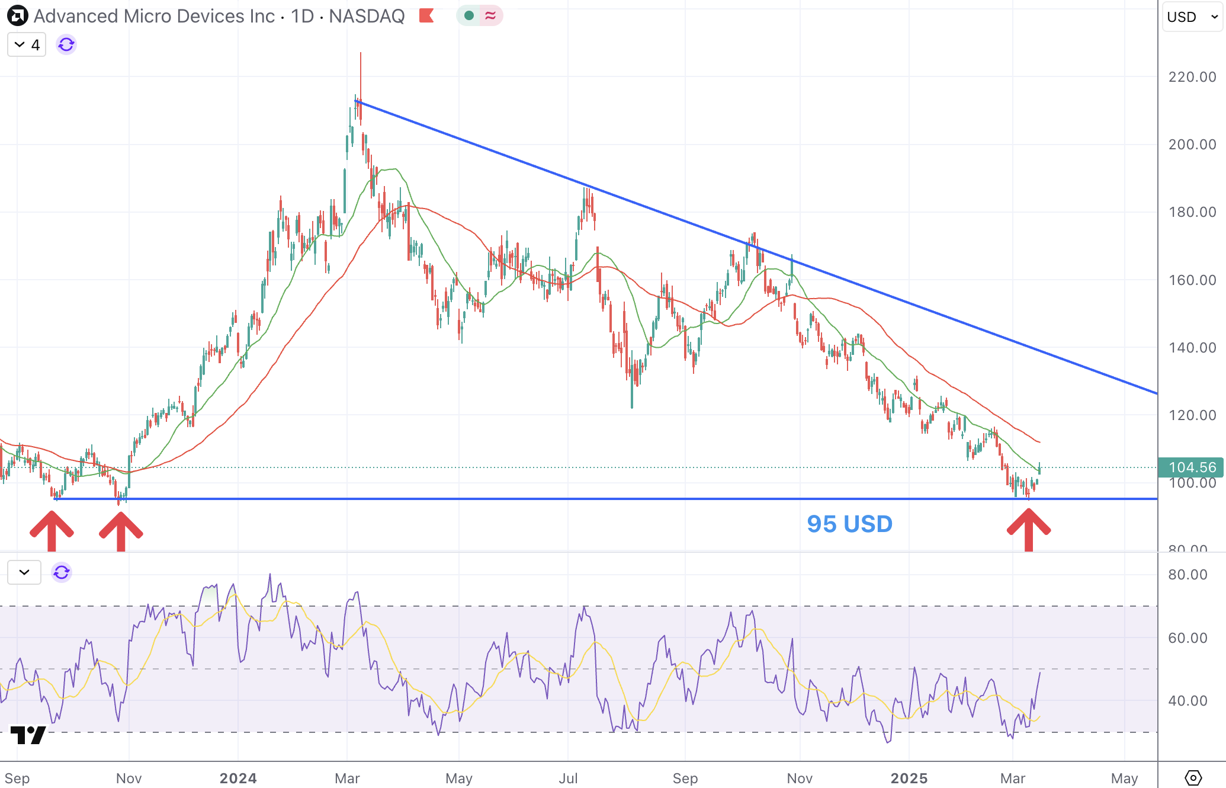Viewport: 1226px width, 788px height.
Task: Click the red flag icon beside NASDAQ
Action: click(x=426, y=16)
